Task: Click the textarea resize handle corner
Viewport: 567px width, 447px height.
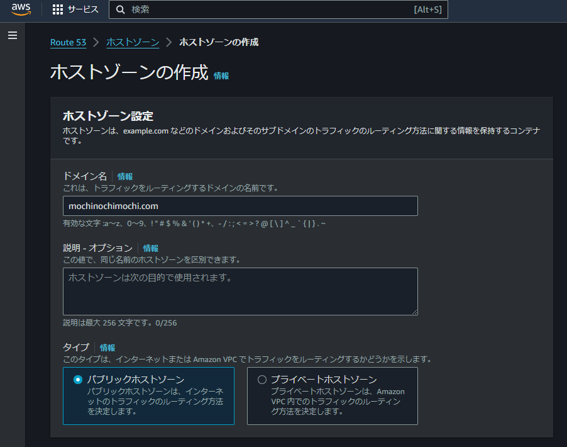Action: [x=414, y=312]
